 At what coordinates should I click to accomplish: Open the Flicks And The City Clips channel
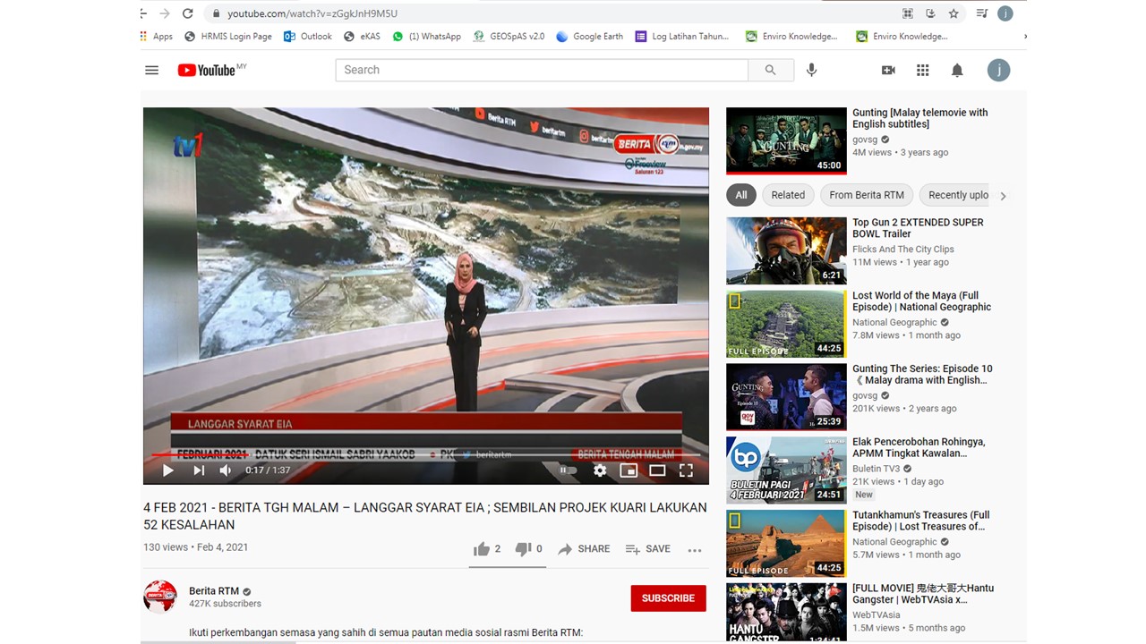[x=903, y=250]
